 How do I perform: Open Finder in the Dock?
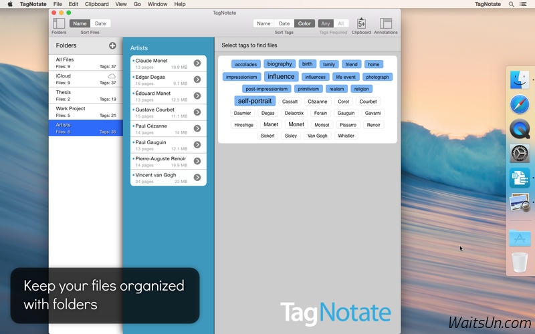tap(520, 79)
